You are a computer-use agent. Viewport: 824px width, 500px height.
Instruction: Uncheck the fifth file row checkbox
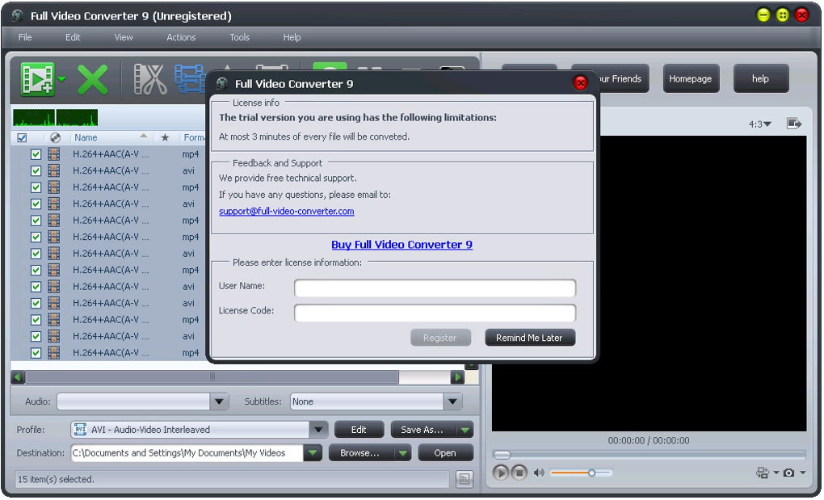coord(36,220)
